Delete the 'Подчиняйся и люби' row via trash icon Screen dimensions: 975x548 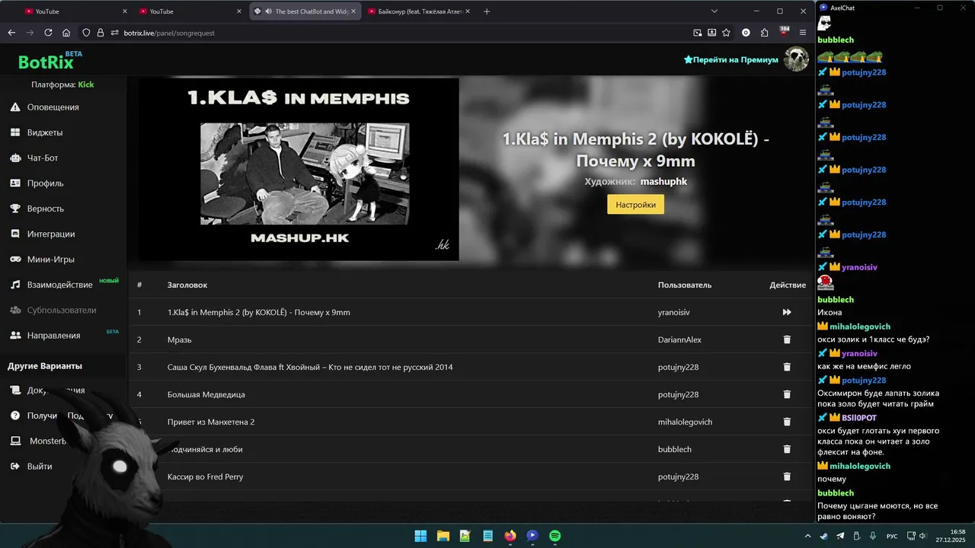(x=787, y=449)
